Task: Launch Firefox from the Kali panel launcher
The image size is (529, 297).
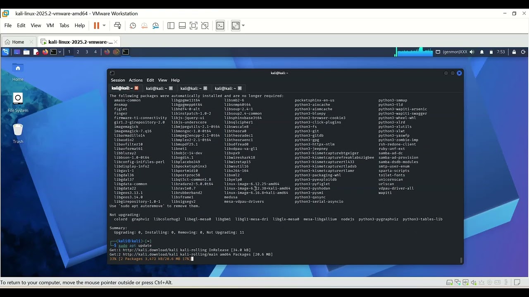Action: [x=45, y=52]
